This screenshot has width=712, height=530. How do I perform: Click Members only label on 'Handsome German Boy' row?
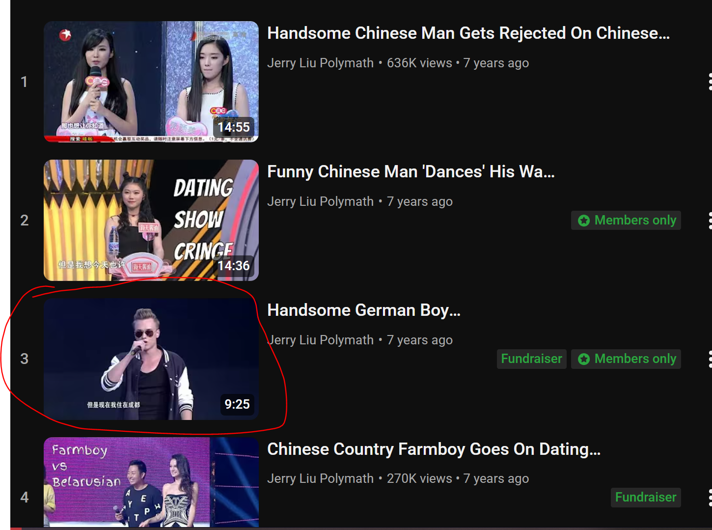pos(635,359)
